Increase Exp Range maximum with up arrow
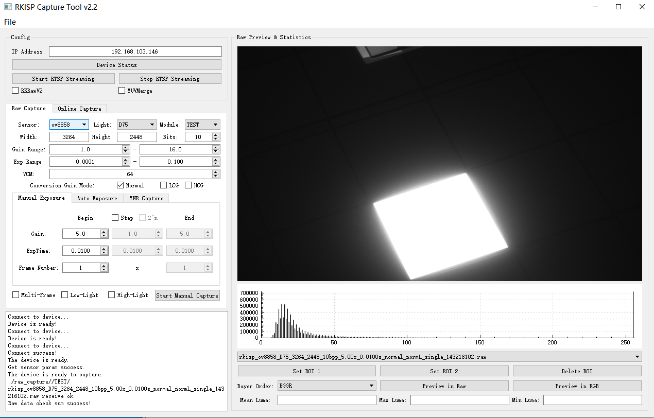 click(216, 160)
